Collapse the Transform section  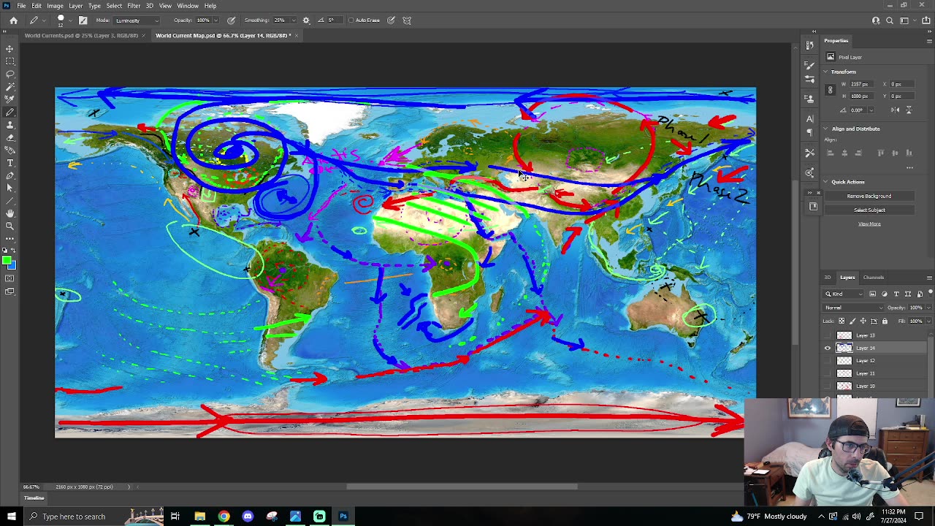[x=825, y=72]
